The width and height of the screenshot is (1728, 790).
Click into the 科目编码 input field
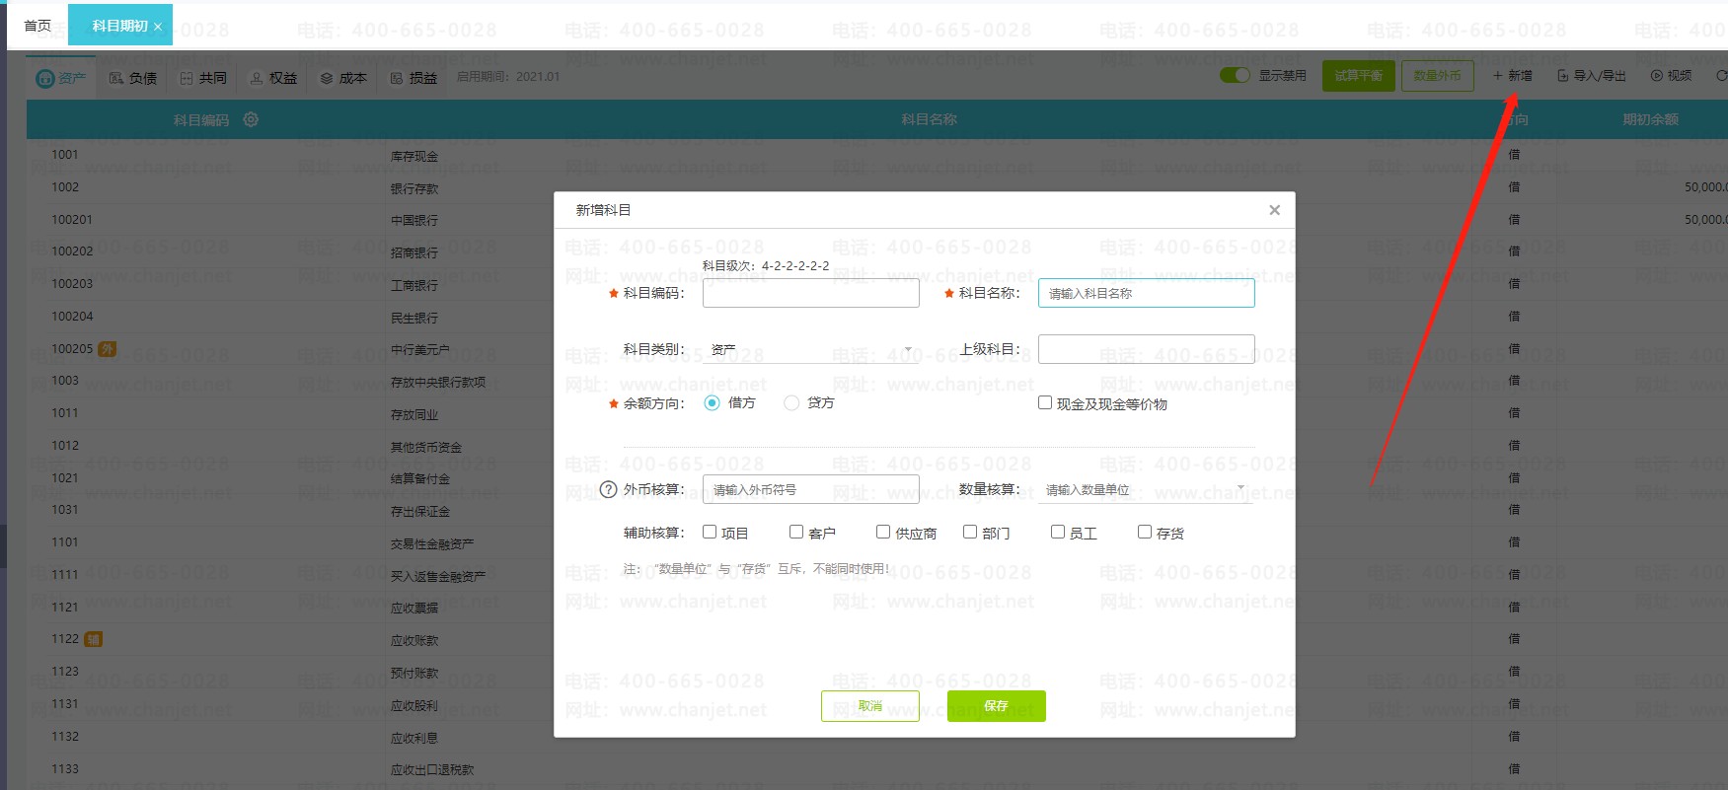click(x=810, y=293)
